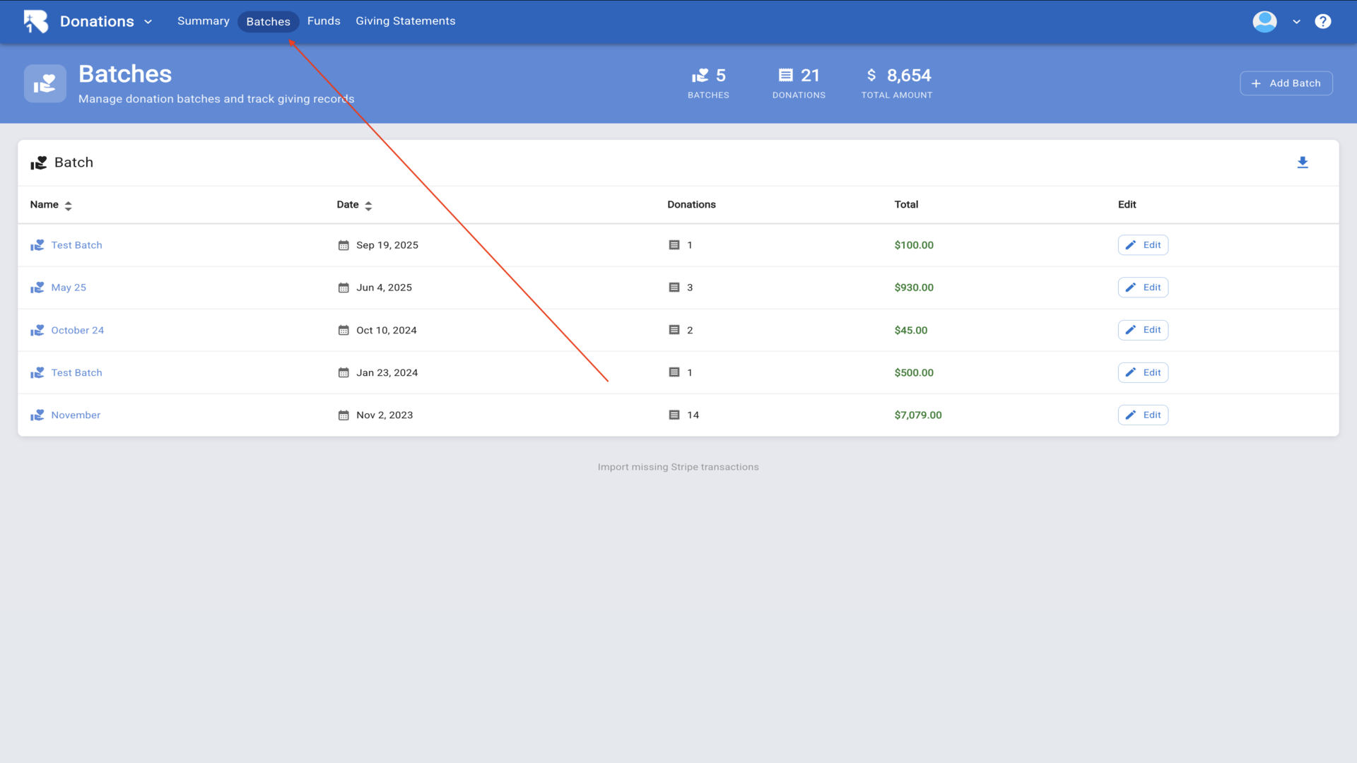Expand the Donations module dropdown
This screenshot has height=763, width=1357.
coord(148,22)
